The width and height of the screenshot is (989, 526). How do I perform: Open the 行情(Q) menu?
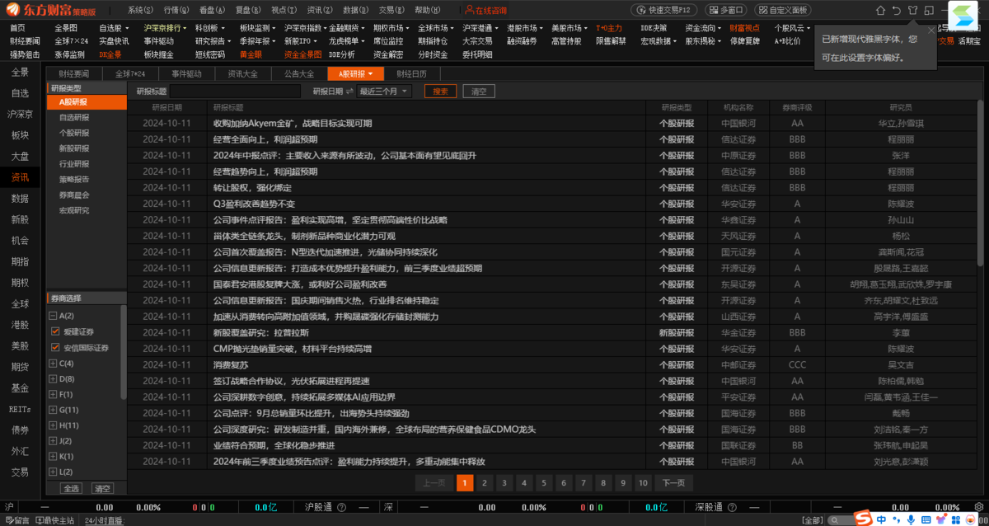pos(176,11)
